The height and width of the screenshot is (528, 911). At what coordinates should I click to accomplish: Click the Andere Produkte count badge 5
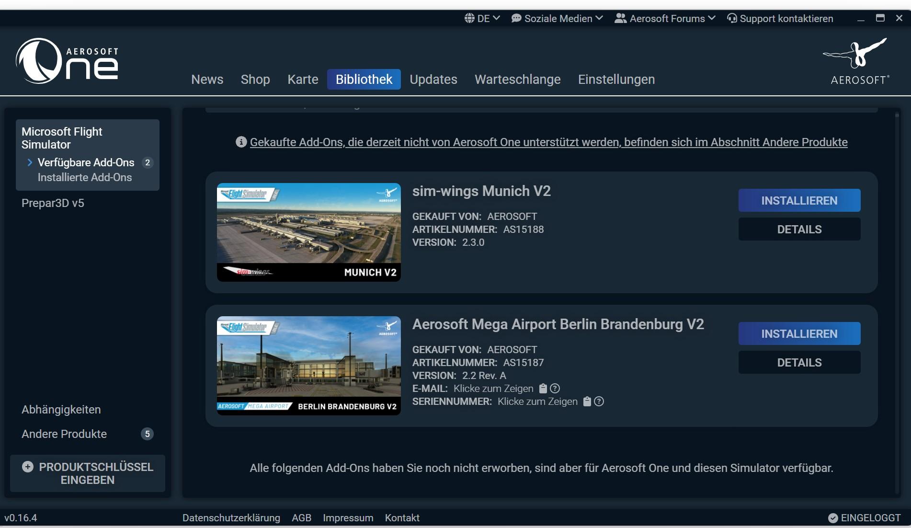[147, 434]
